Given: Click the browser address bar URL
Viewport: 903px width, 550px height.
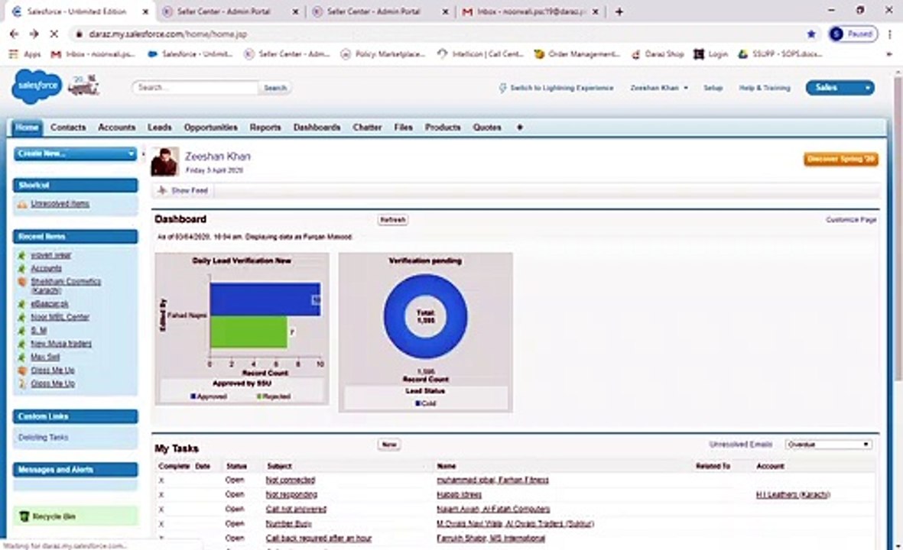Looking at the screenshot, I should [x=168, y=34].
